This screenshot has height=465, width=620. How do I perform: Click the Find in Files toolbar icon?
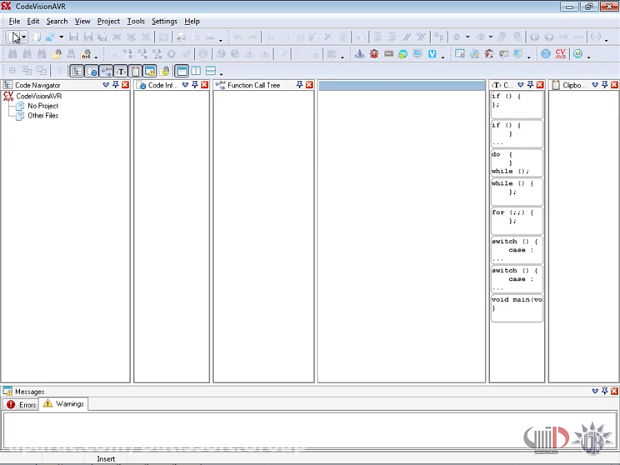(x=56, y=54)
